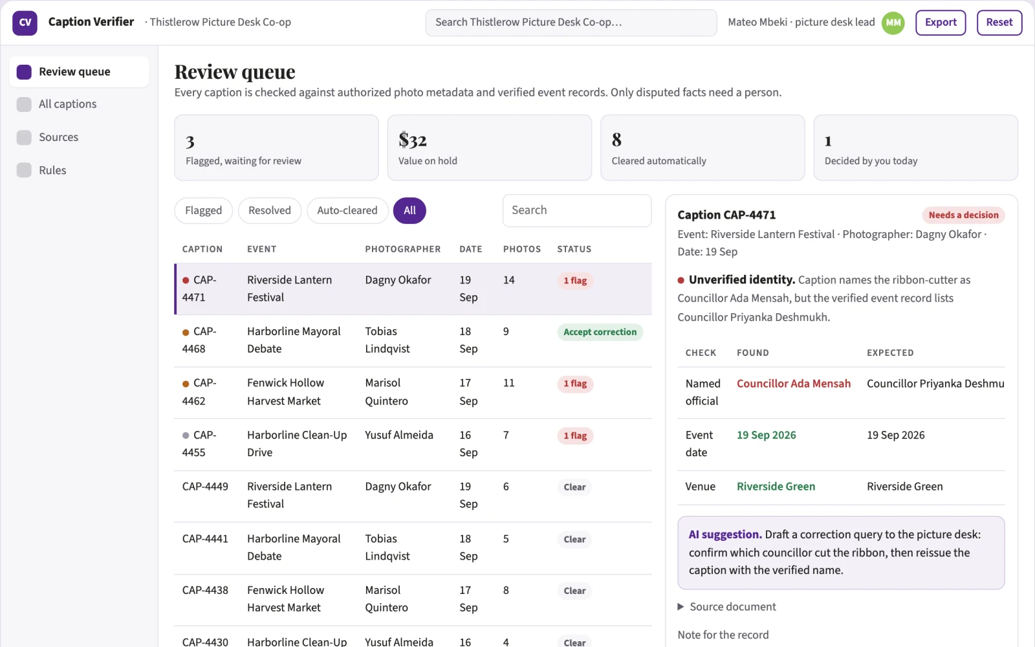Click the orange status dot on CAP-4468

[x=186, y=332]
